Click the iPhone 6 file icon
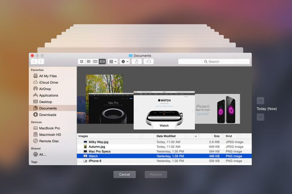 click(x=85, y=161)
